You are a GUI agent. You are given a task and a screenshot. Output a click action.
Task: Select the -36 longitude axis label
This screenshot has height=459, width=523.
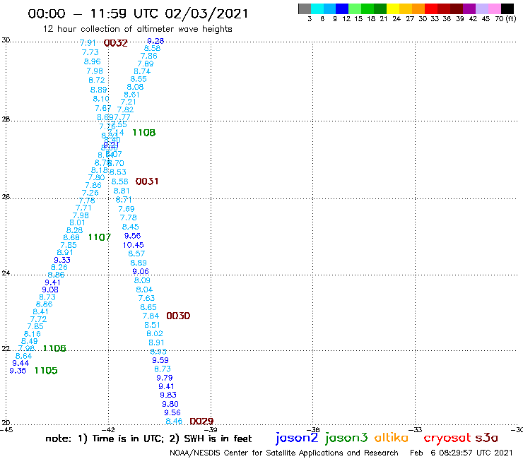(x=313, y=429)
